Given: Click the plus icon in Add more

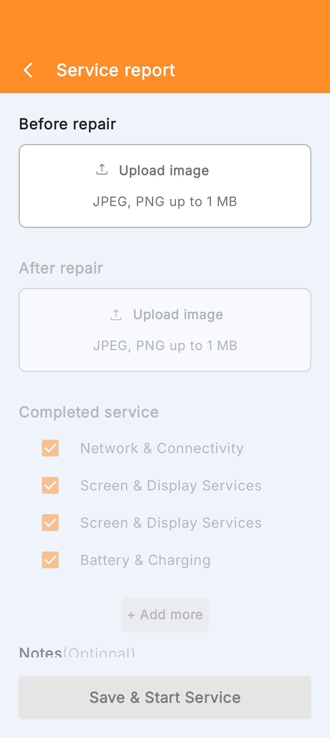Looking at the screenshot, I should click(x=131, y=615).
